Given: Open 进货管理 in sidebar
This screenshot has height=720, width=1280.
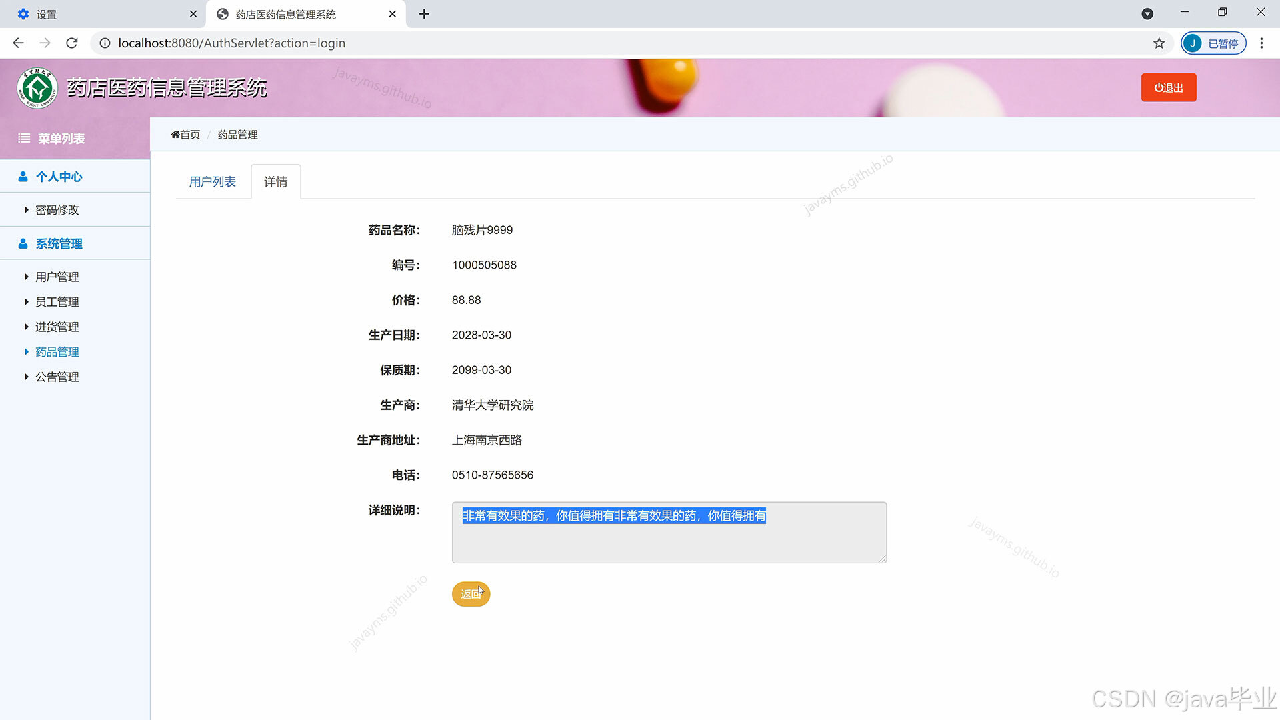Looking at the screenshot, I should tap(57, 327).
